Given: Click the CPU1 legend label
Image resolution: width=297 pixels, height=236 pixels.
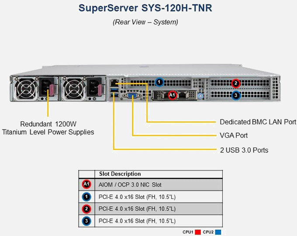Looking at the screenshot, I should [188, 232].
